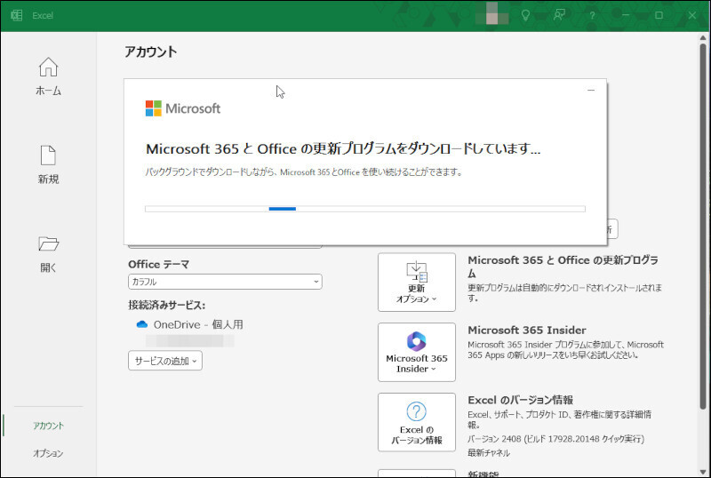Minimize the update download dialog
Image resolution: width=711 pixels, height=478 pixels.
591,91
